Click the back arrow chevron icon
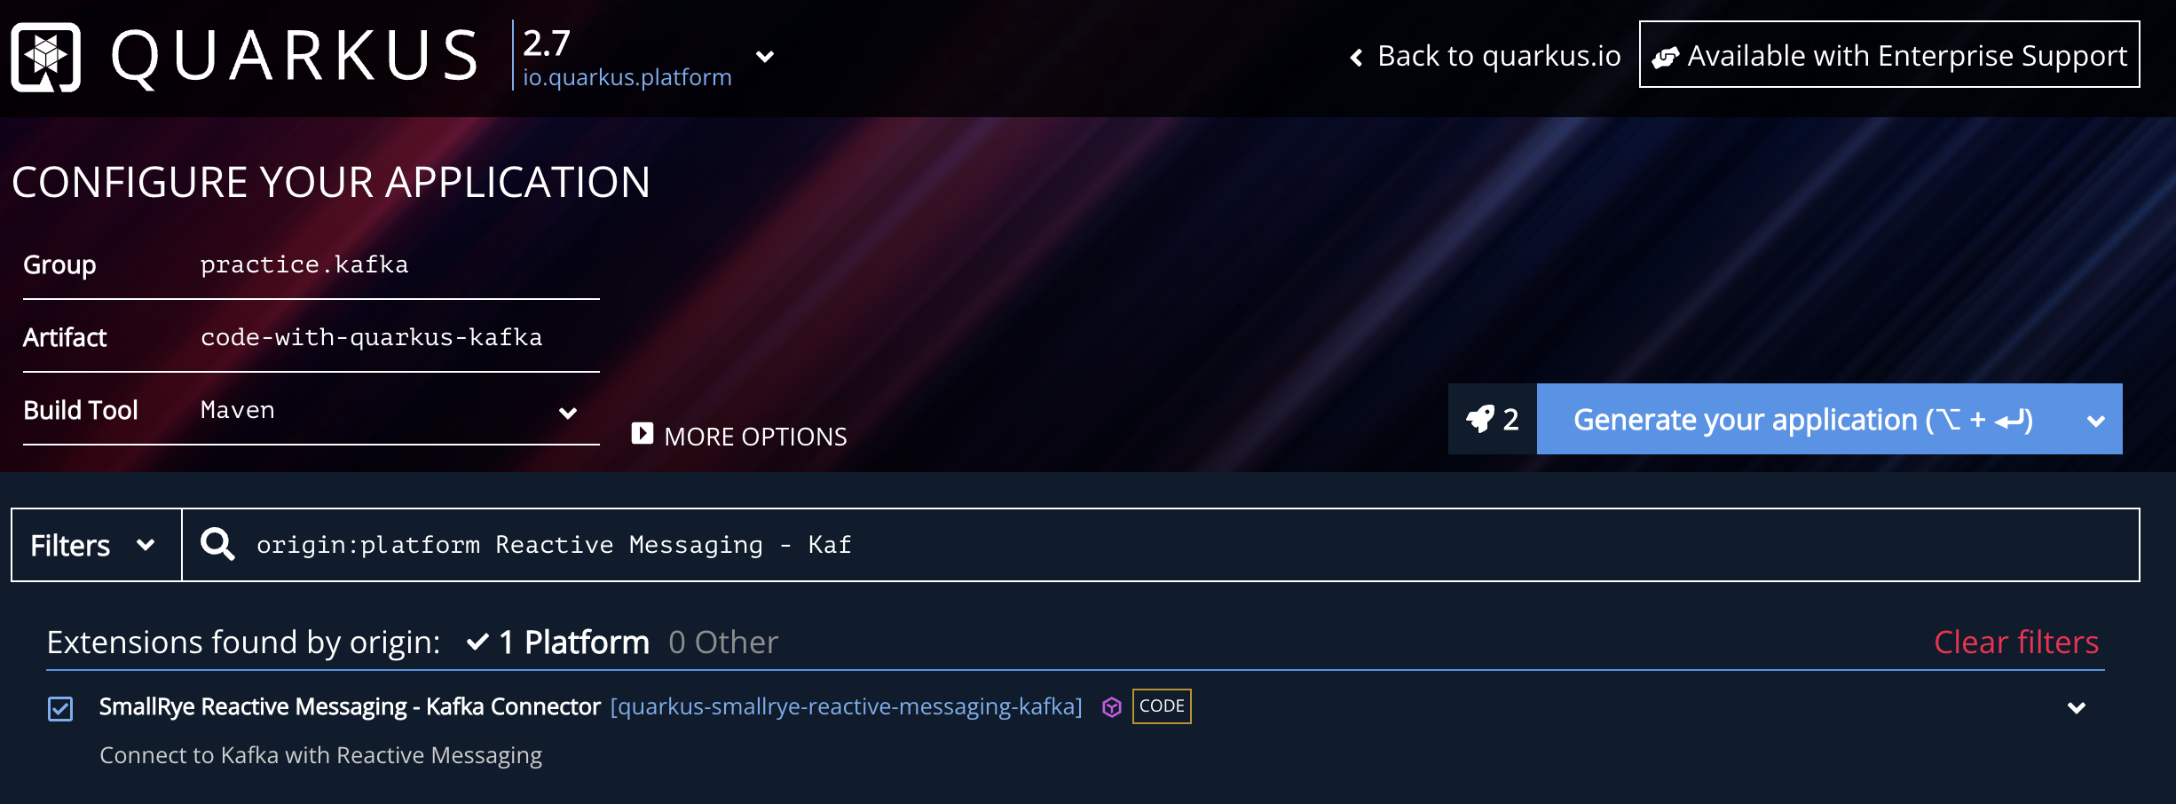The image size is (2176, 804). (x=1356, y=58)
